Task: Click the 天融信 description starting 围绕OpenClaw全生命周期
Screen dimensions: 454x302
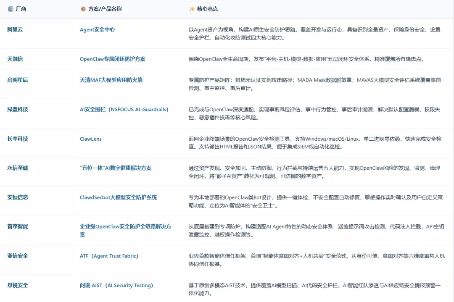Action: (x=307, y=59)
